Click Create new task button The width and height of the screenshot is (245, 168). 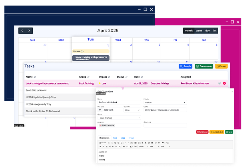coord(204,66)
